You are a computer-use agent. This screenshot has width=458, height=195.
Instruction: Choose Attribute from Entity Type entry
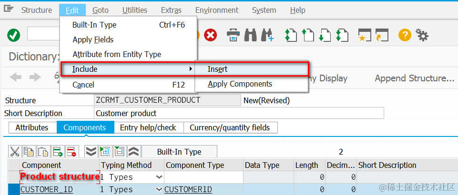(129, 54)
